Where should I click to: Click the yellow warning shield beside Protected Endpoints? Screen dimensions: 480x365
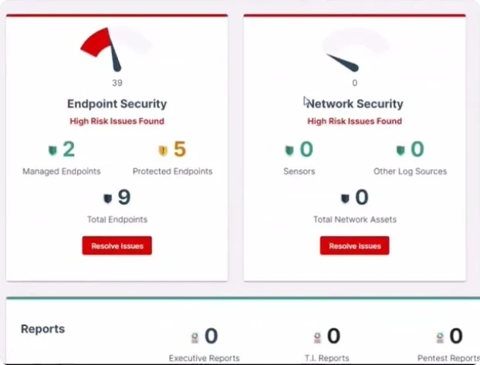click(x=163, y=150)
